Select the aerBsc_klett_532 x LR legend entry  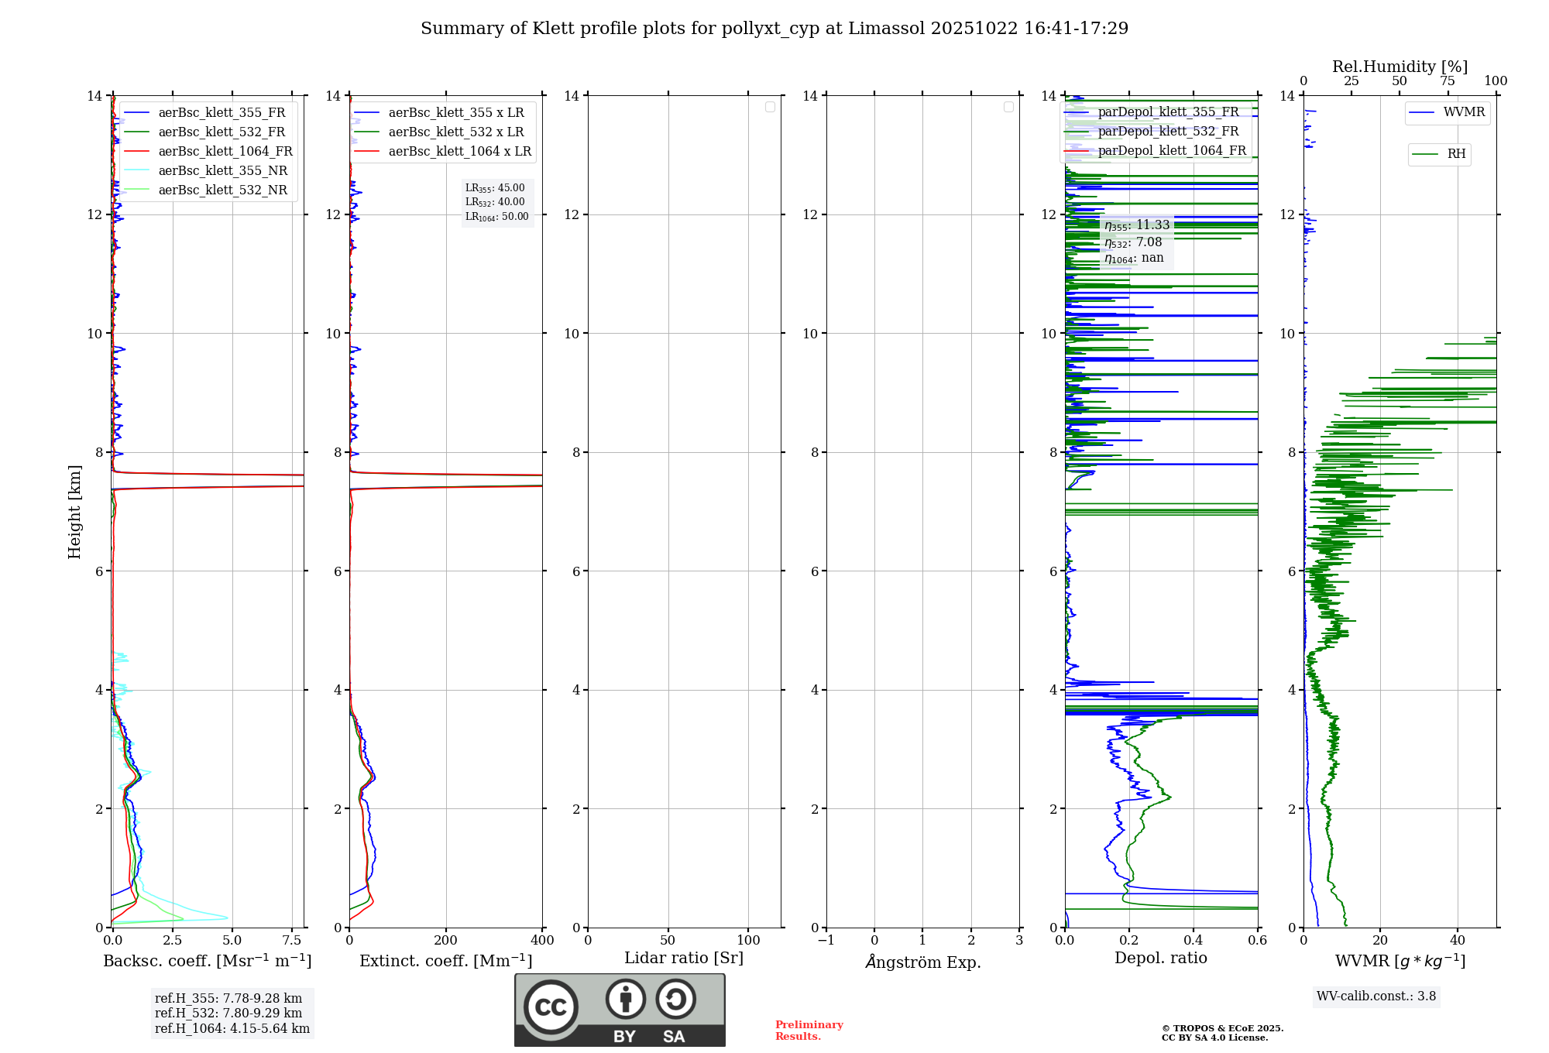pos(455,132)
